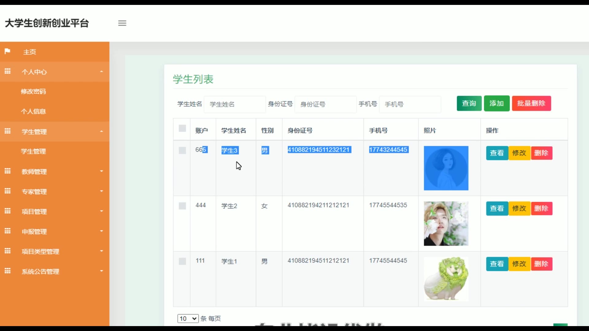Click grid icon next to 申报管理
Screen dimensions: 589x331
(8, 231)
